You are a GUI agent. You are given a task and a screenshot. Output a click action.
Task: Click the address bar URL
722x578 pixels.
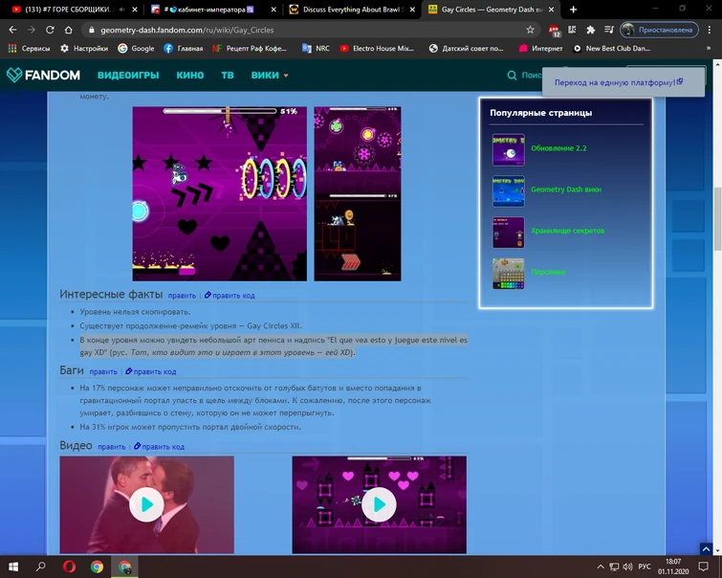[186, 30]
